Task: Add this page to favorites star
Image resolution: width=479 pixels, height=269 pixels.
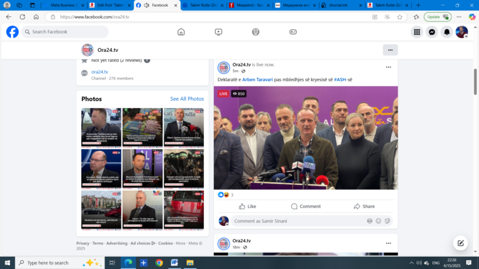Action: (400, 17)
